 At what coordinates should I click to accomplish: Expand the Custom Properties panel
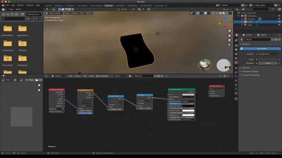click(x=251, y=75)
